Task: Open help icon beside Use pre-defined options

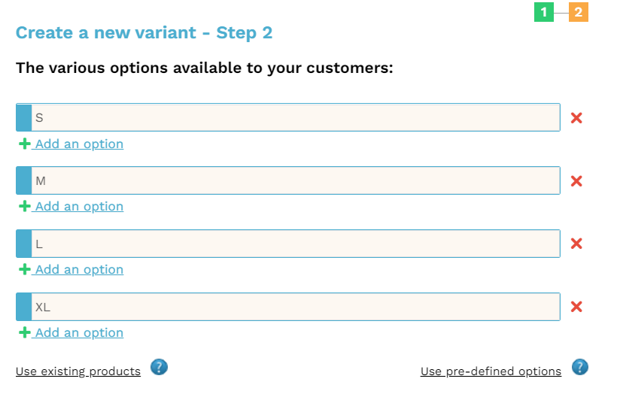Action: pos(580,367)
